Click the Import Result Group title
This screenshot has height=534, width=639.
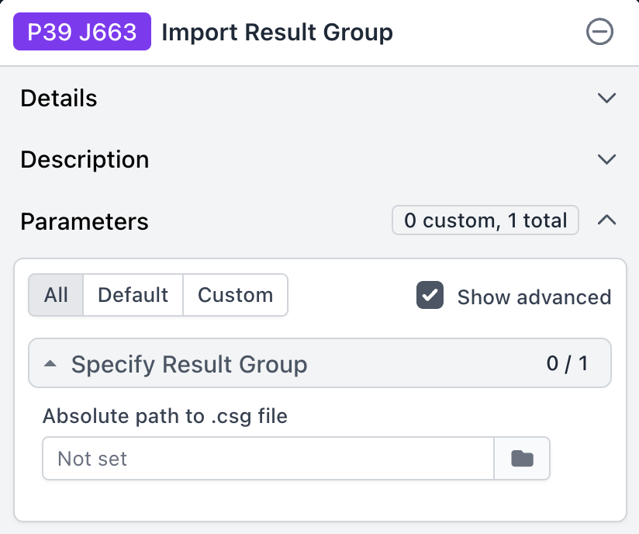[276, 32]
